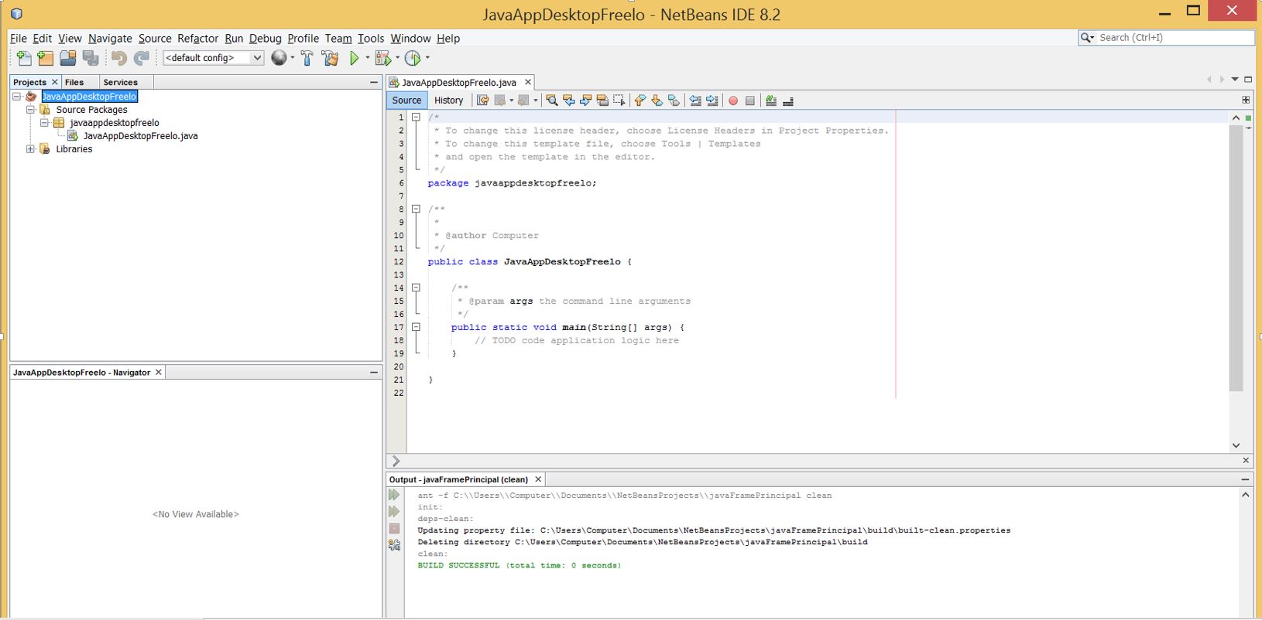Click the Debug Project toolbar icon
This screenshot has height=620, width=1262.
[383, 58]
